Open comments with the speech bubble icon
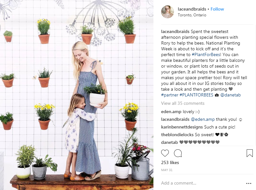This screenshot has height=190, width=256. (x=178, y=153)
